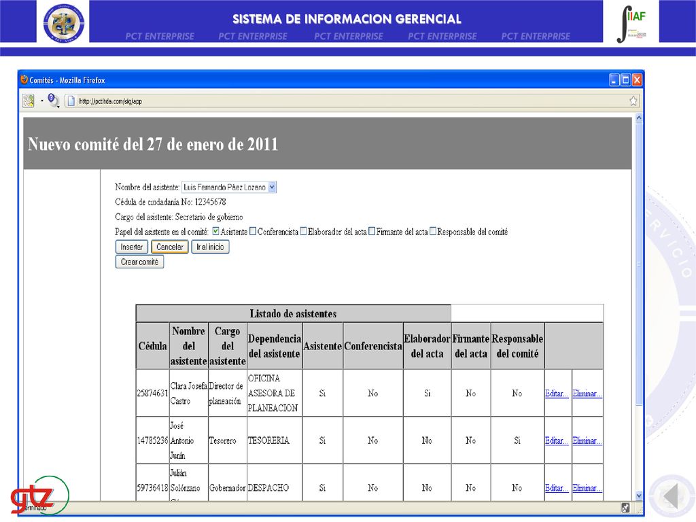Click the Crear comité button

tap(139, 262)
